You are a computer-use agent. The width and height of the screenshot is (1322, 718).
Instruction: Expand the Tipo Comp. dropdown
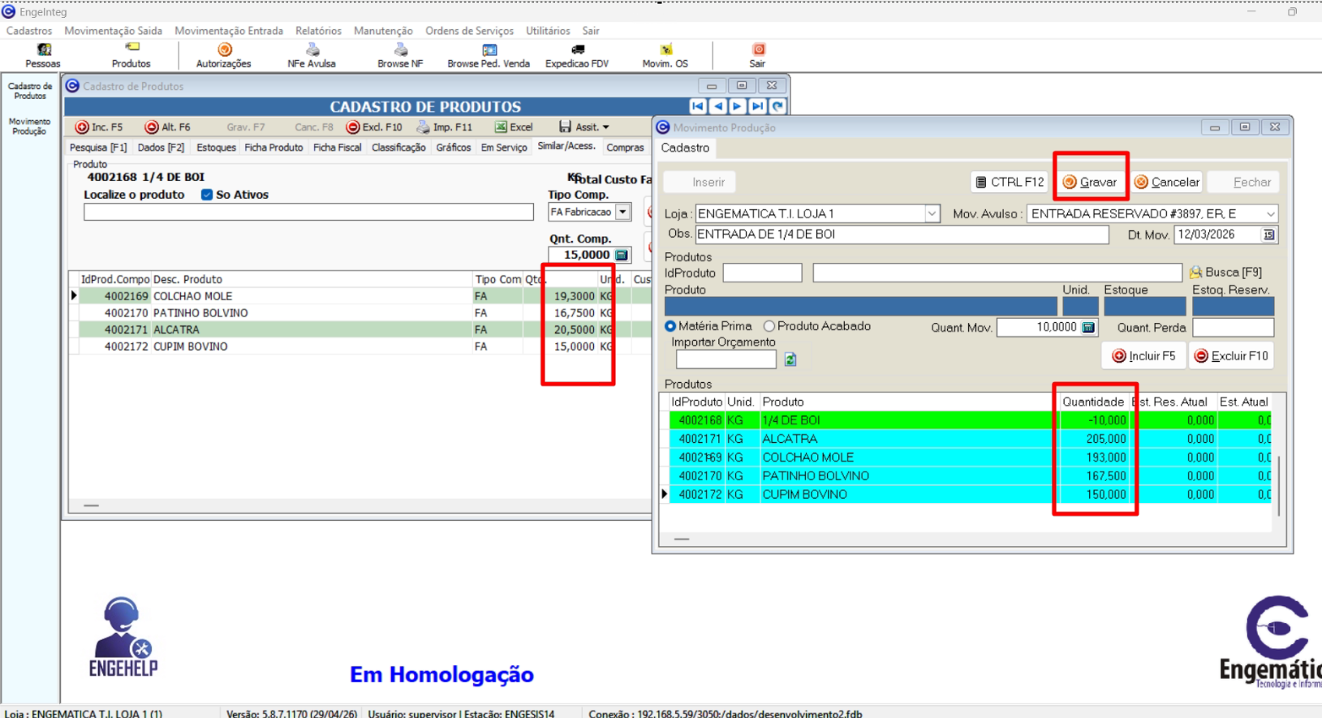pyautogui.click(x=622, y=212)
